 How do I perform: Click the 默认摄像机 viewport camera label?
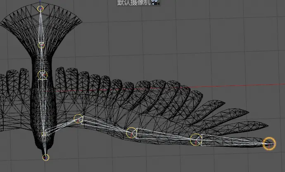tap(134, 2)
